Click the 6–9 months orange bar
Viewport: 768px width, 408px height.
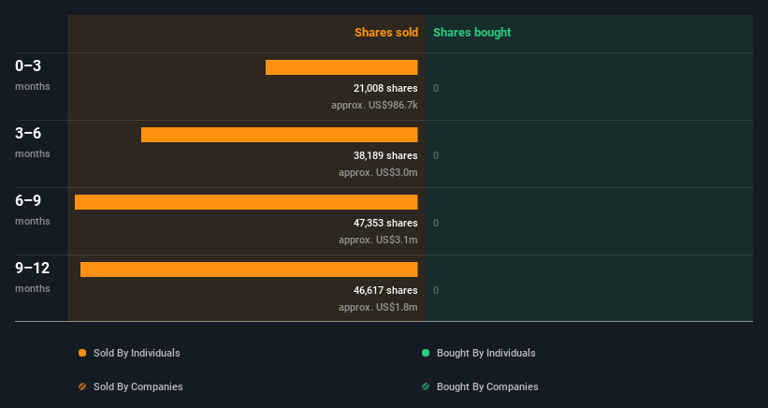click(246, 202)
